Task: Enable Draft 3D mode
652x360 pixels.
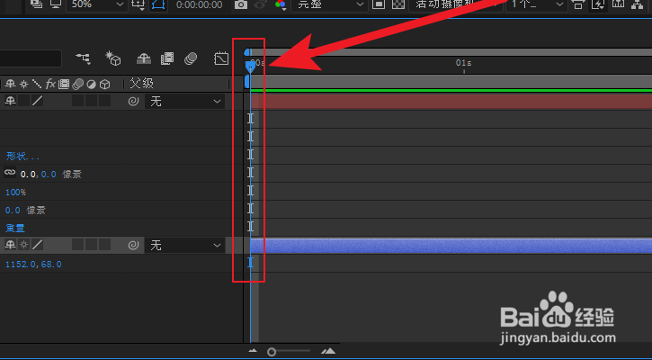Action: coord(113,58)
